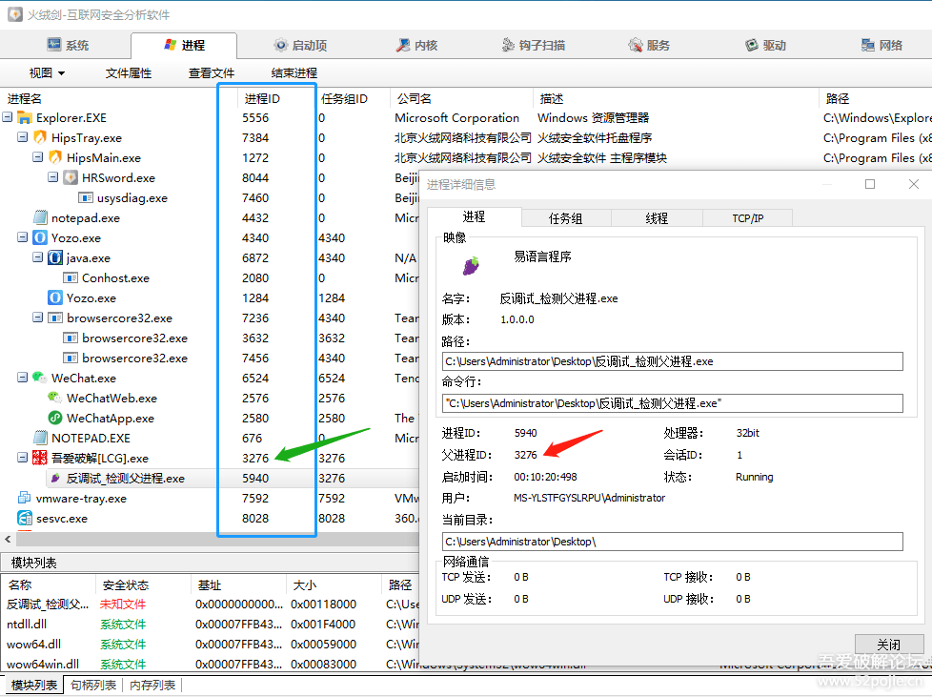Collapse the Explorer.EXE process tree
The width and height of the screenshot is (932, 697).
click(8, 118)
